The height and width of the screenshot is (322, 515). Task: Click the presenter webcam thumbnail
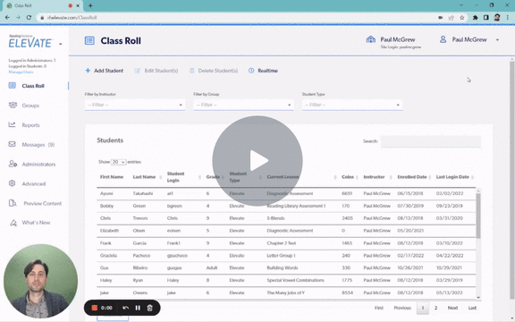40,281
